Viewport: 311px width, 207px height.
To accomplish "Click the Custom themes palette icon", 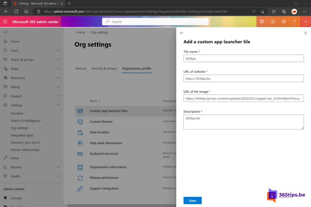I will click(x=80, y=122).
